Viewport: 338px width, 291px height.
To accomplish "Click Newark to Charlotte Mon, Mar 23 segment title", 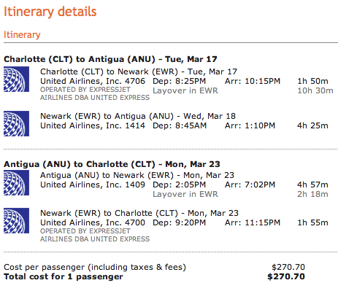I will pos(139,213).
